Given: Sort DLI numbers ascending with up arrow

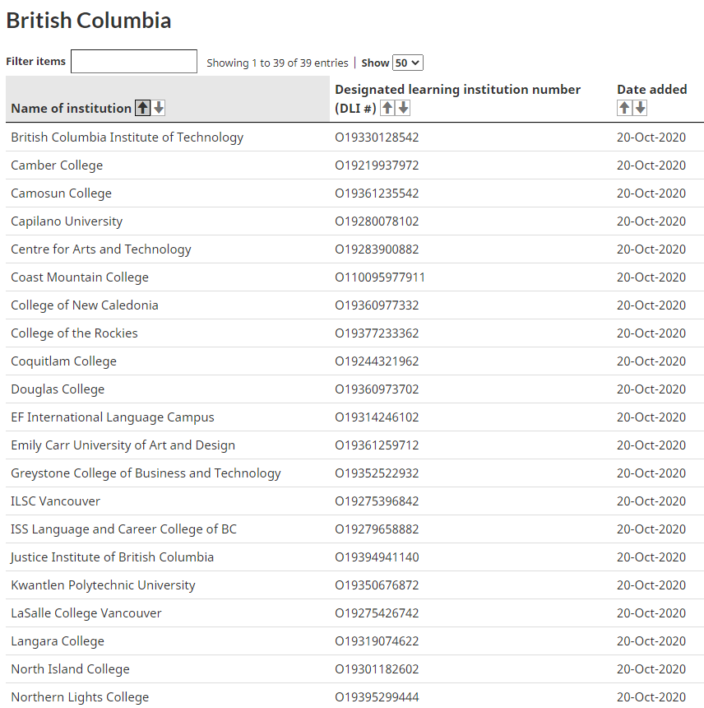Looking at the screenshot, I should (x=387, y=108).
